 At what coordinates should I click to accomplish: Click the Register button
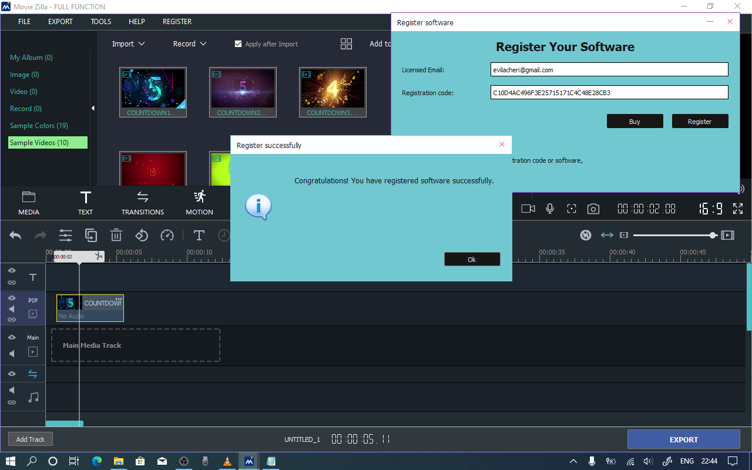(x=700, y=121)
